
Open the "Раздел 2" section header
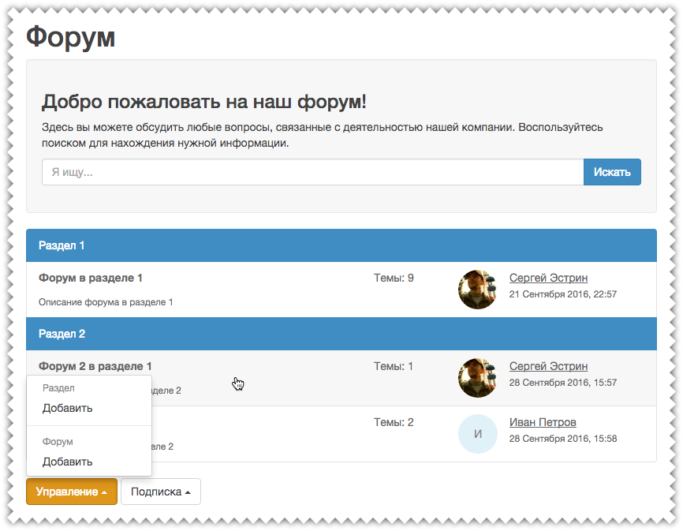click(62, 334)
